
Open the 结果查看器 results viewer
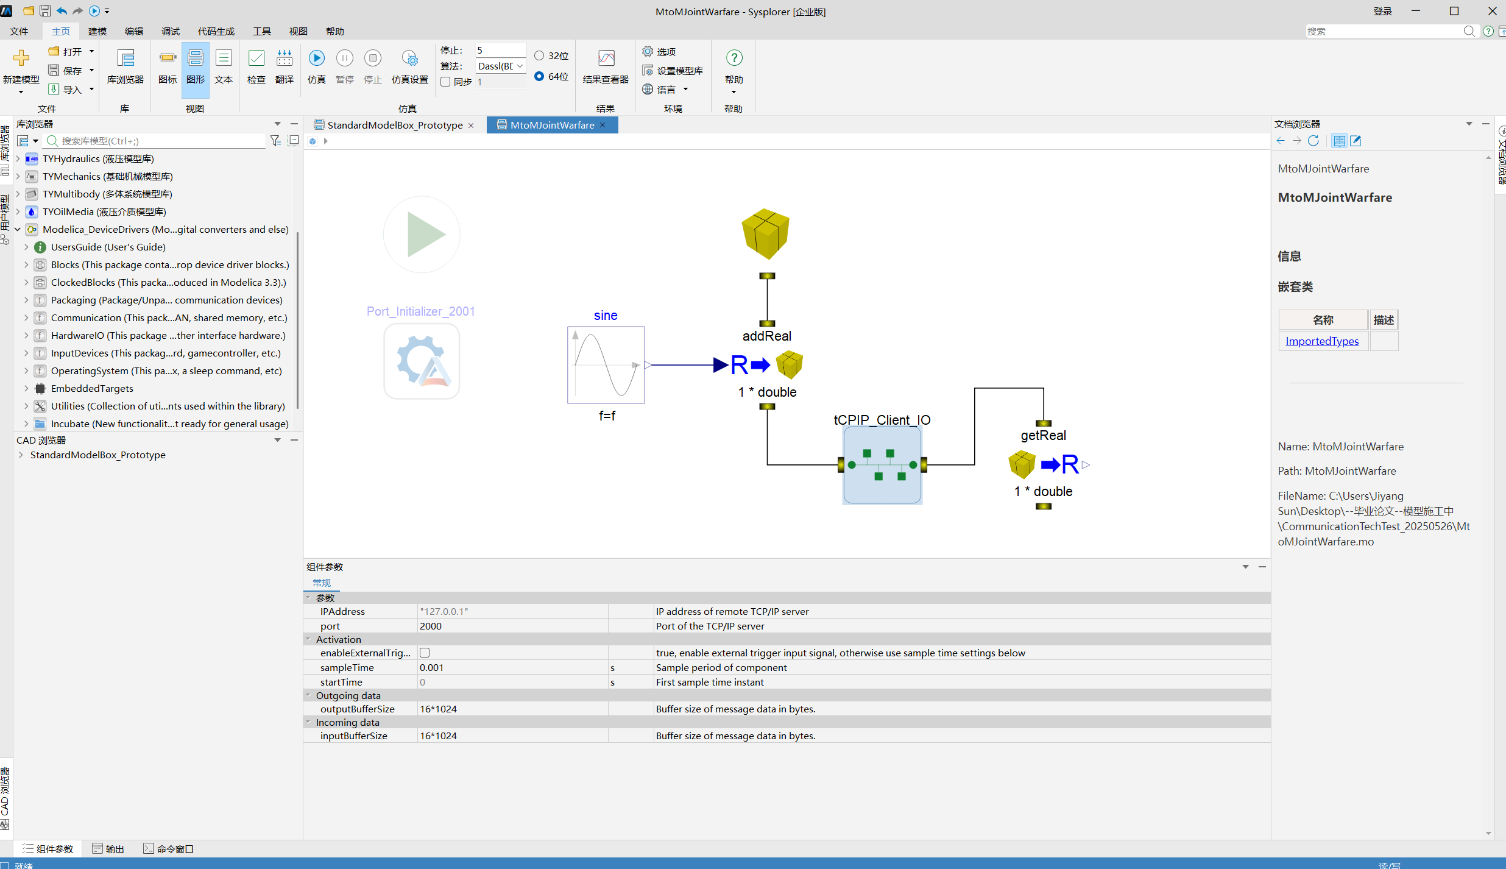pos(606,66)
